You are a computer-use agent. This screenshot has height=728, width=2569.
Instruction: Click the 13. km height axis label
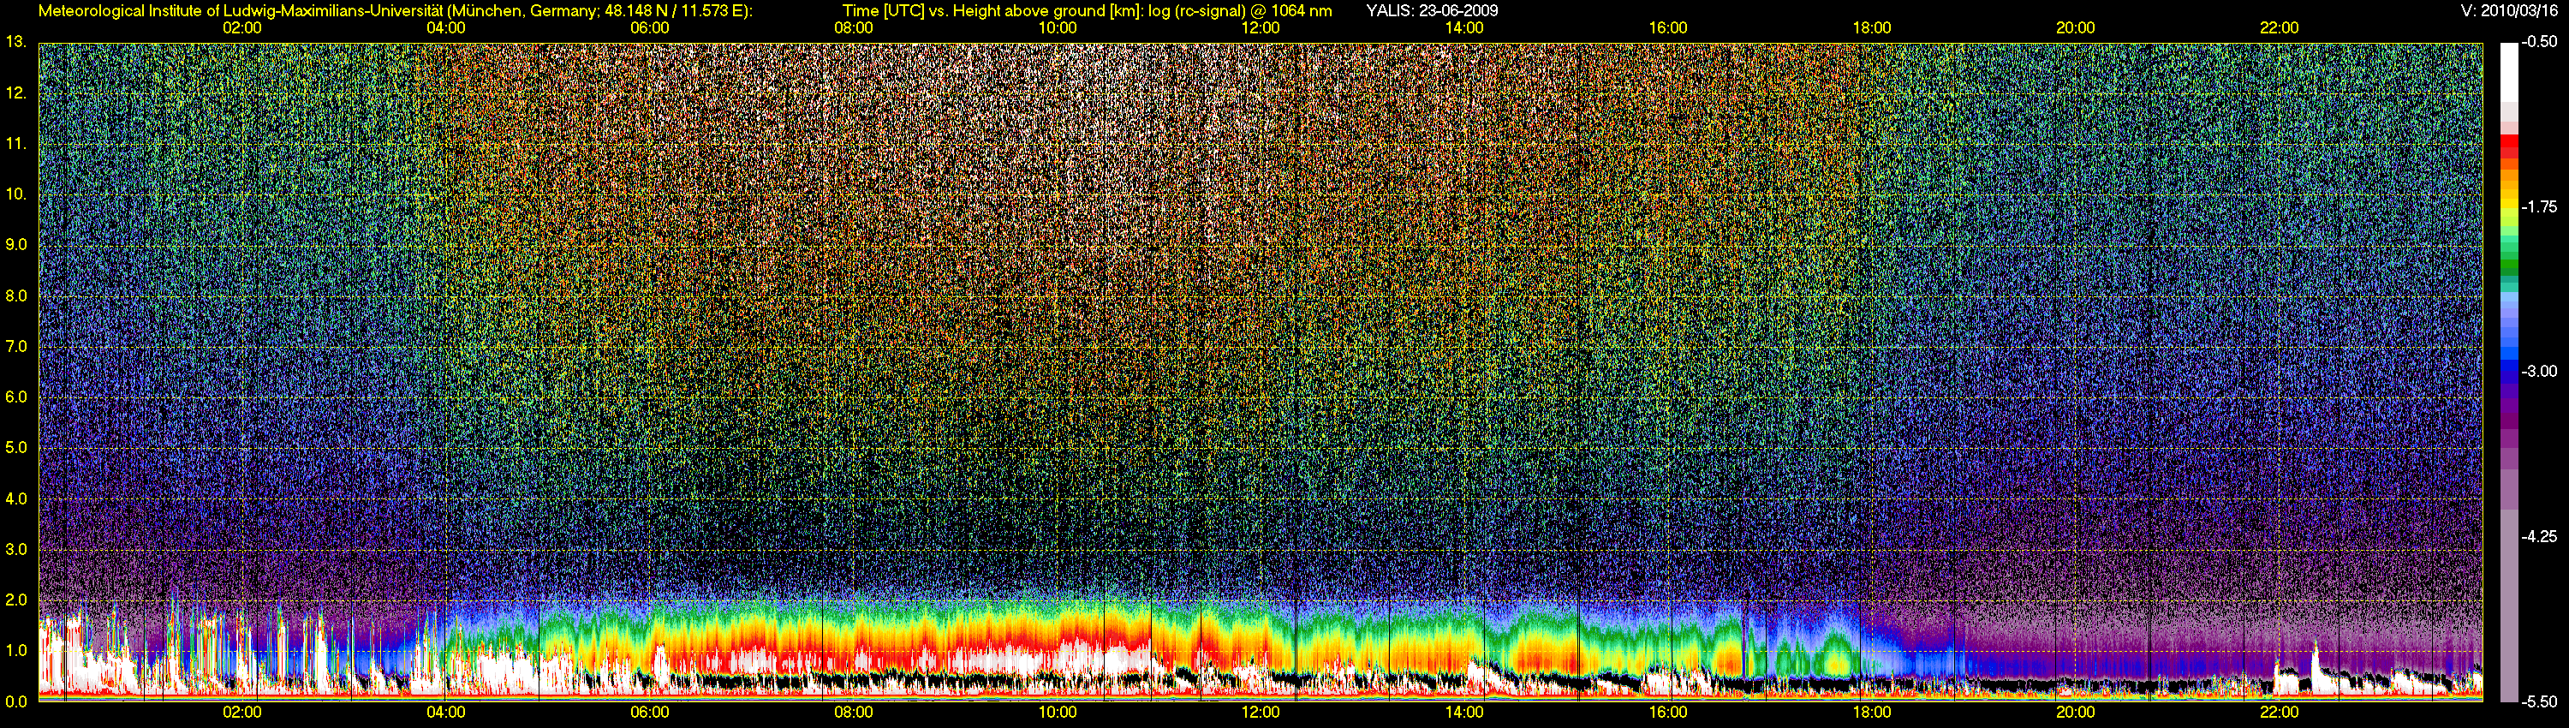point(16,42)
